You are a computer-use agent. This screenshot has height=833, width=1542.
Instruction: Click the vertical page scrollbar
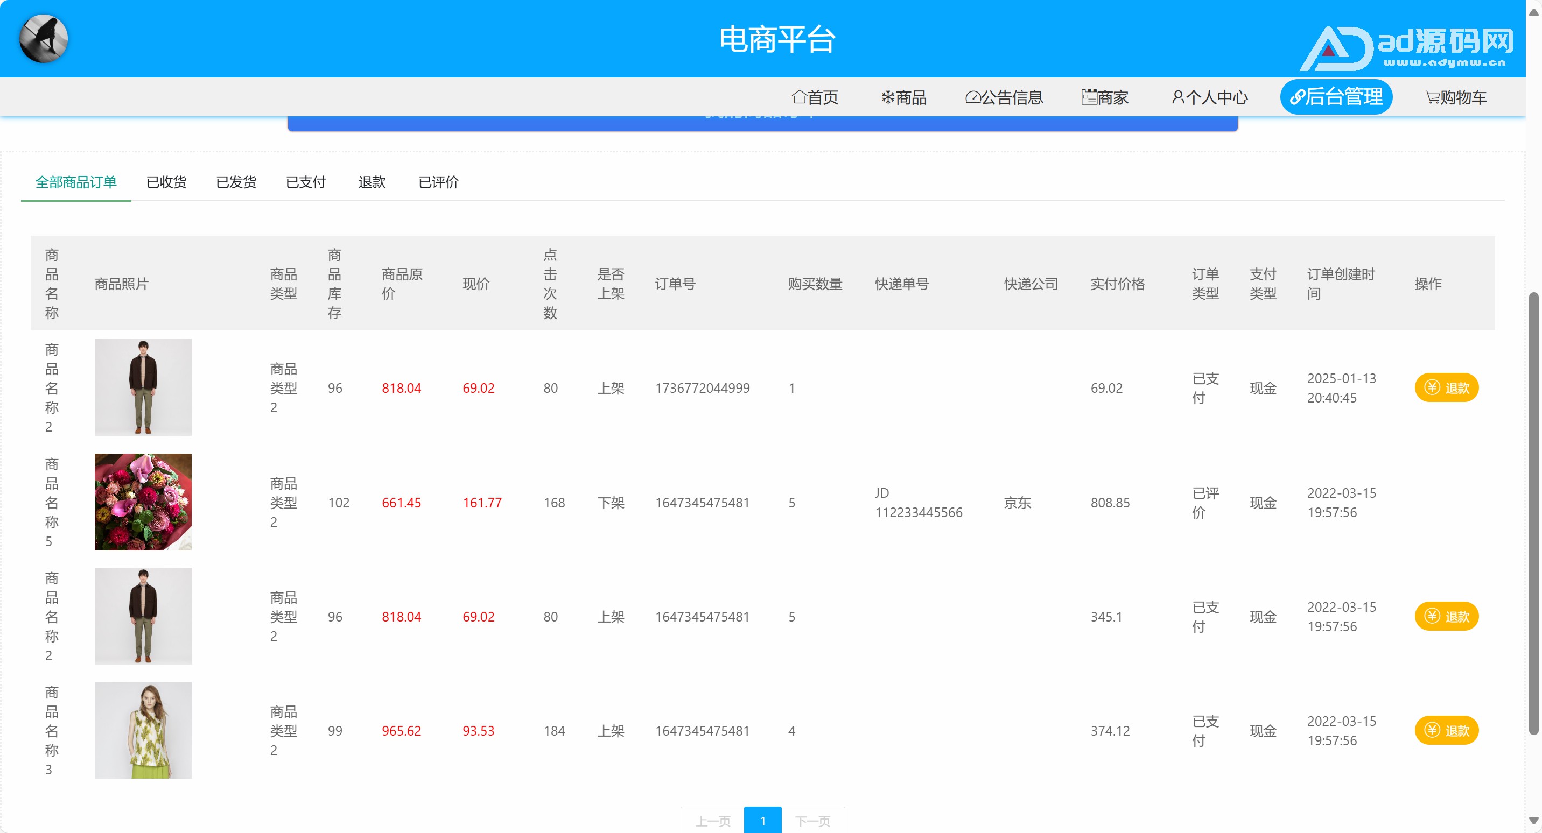click(1532, 513)
